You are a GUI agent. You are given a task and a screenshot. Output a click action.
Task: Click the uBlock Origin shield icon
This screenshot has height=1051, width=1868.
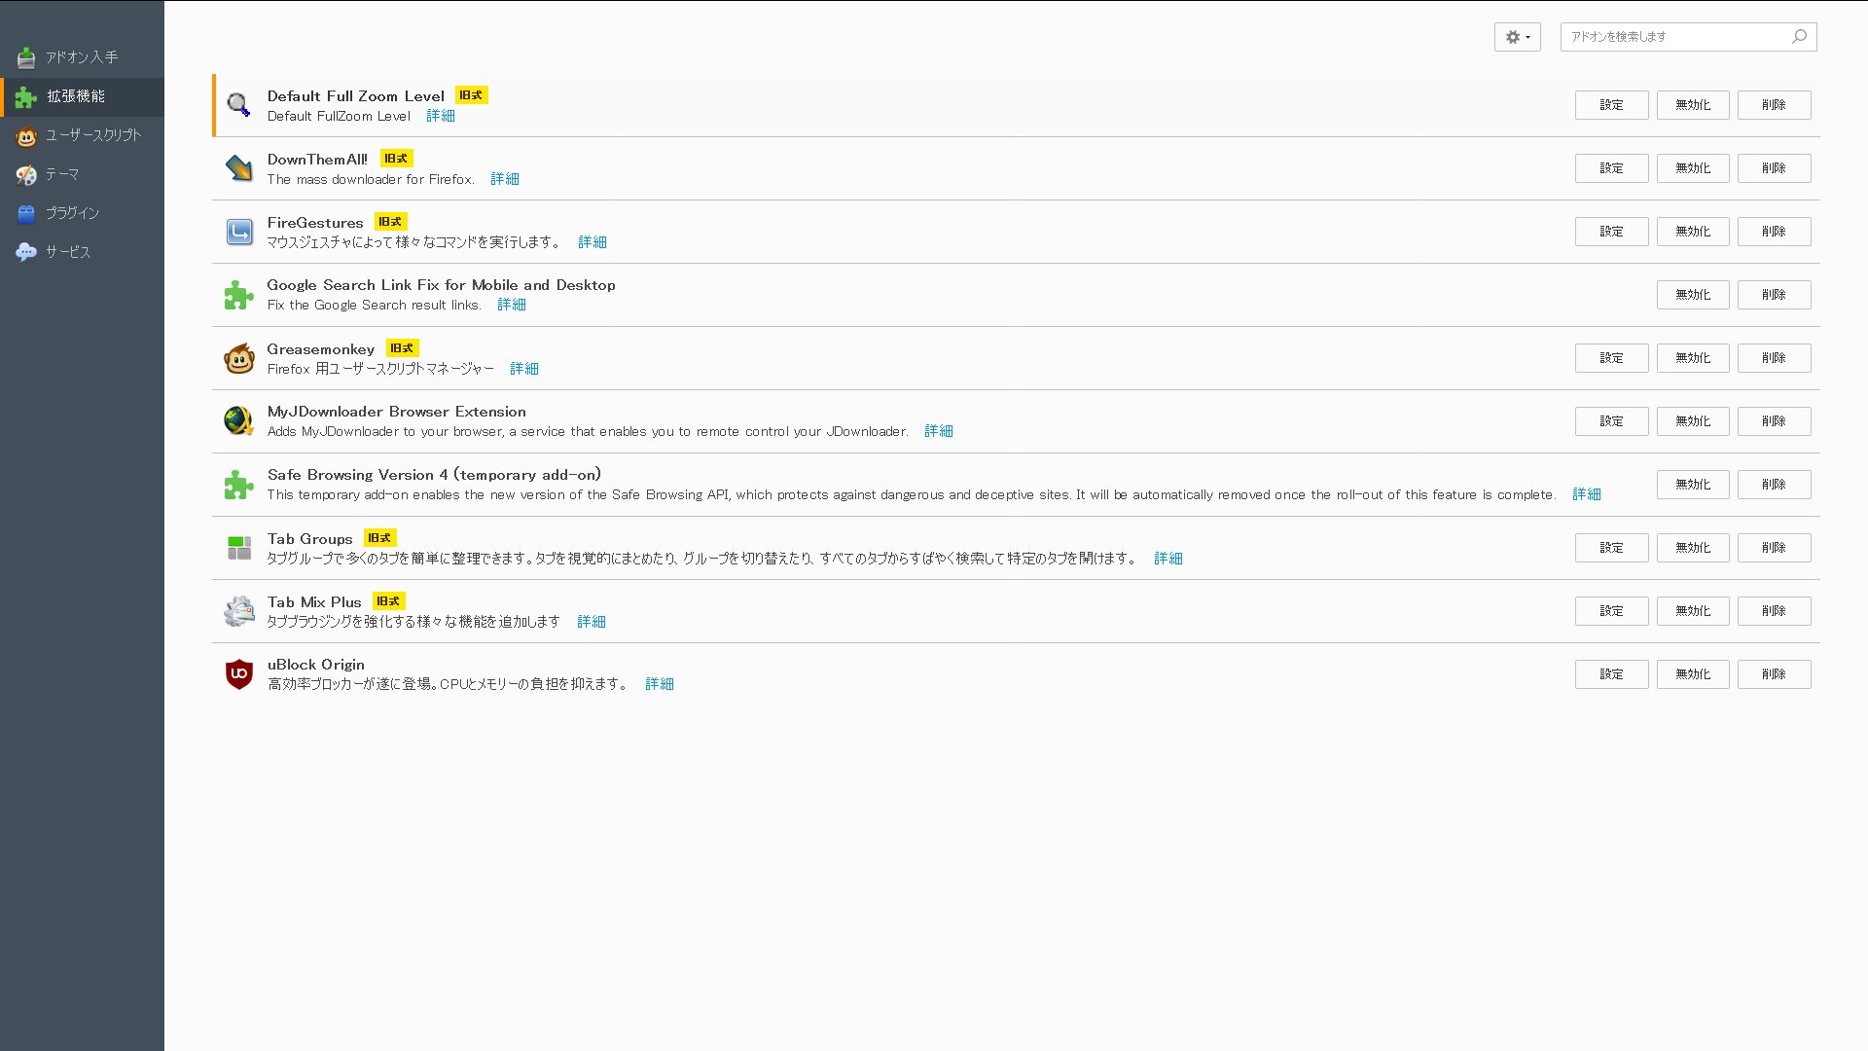coord(238,674)
